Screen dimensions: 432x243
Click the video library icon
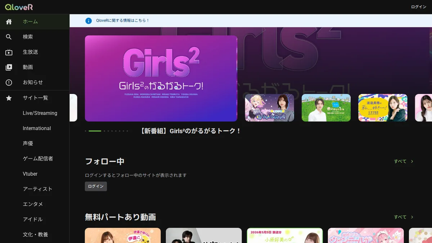click(x=9, y=67)
